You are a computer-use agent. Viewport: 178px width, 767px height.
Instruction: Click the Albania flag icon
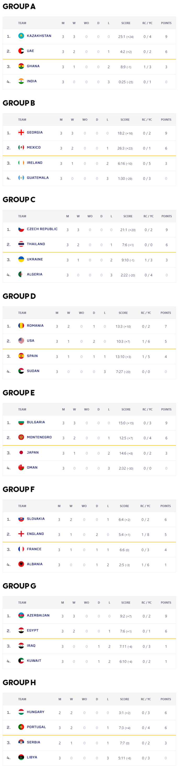point(21,564)
